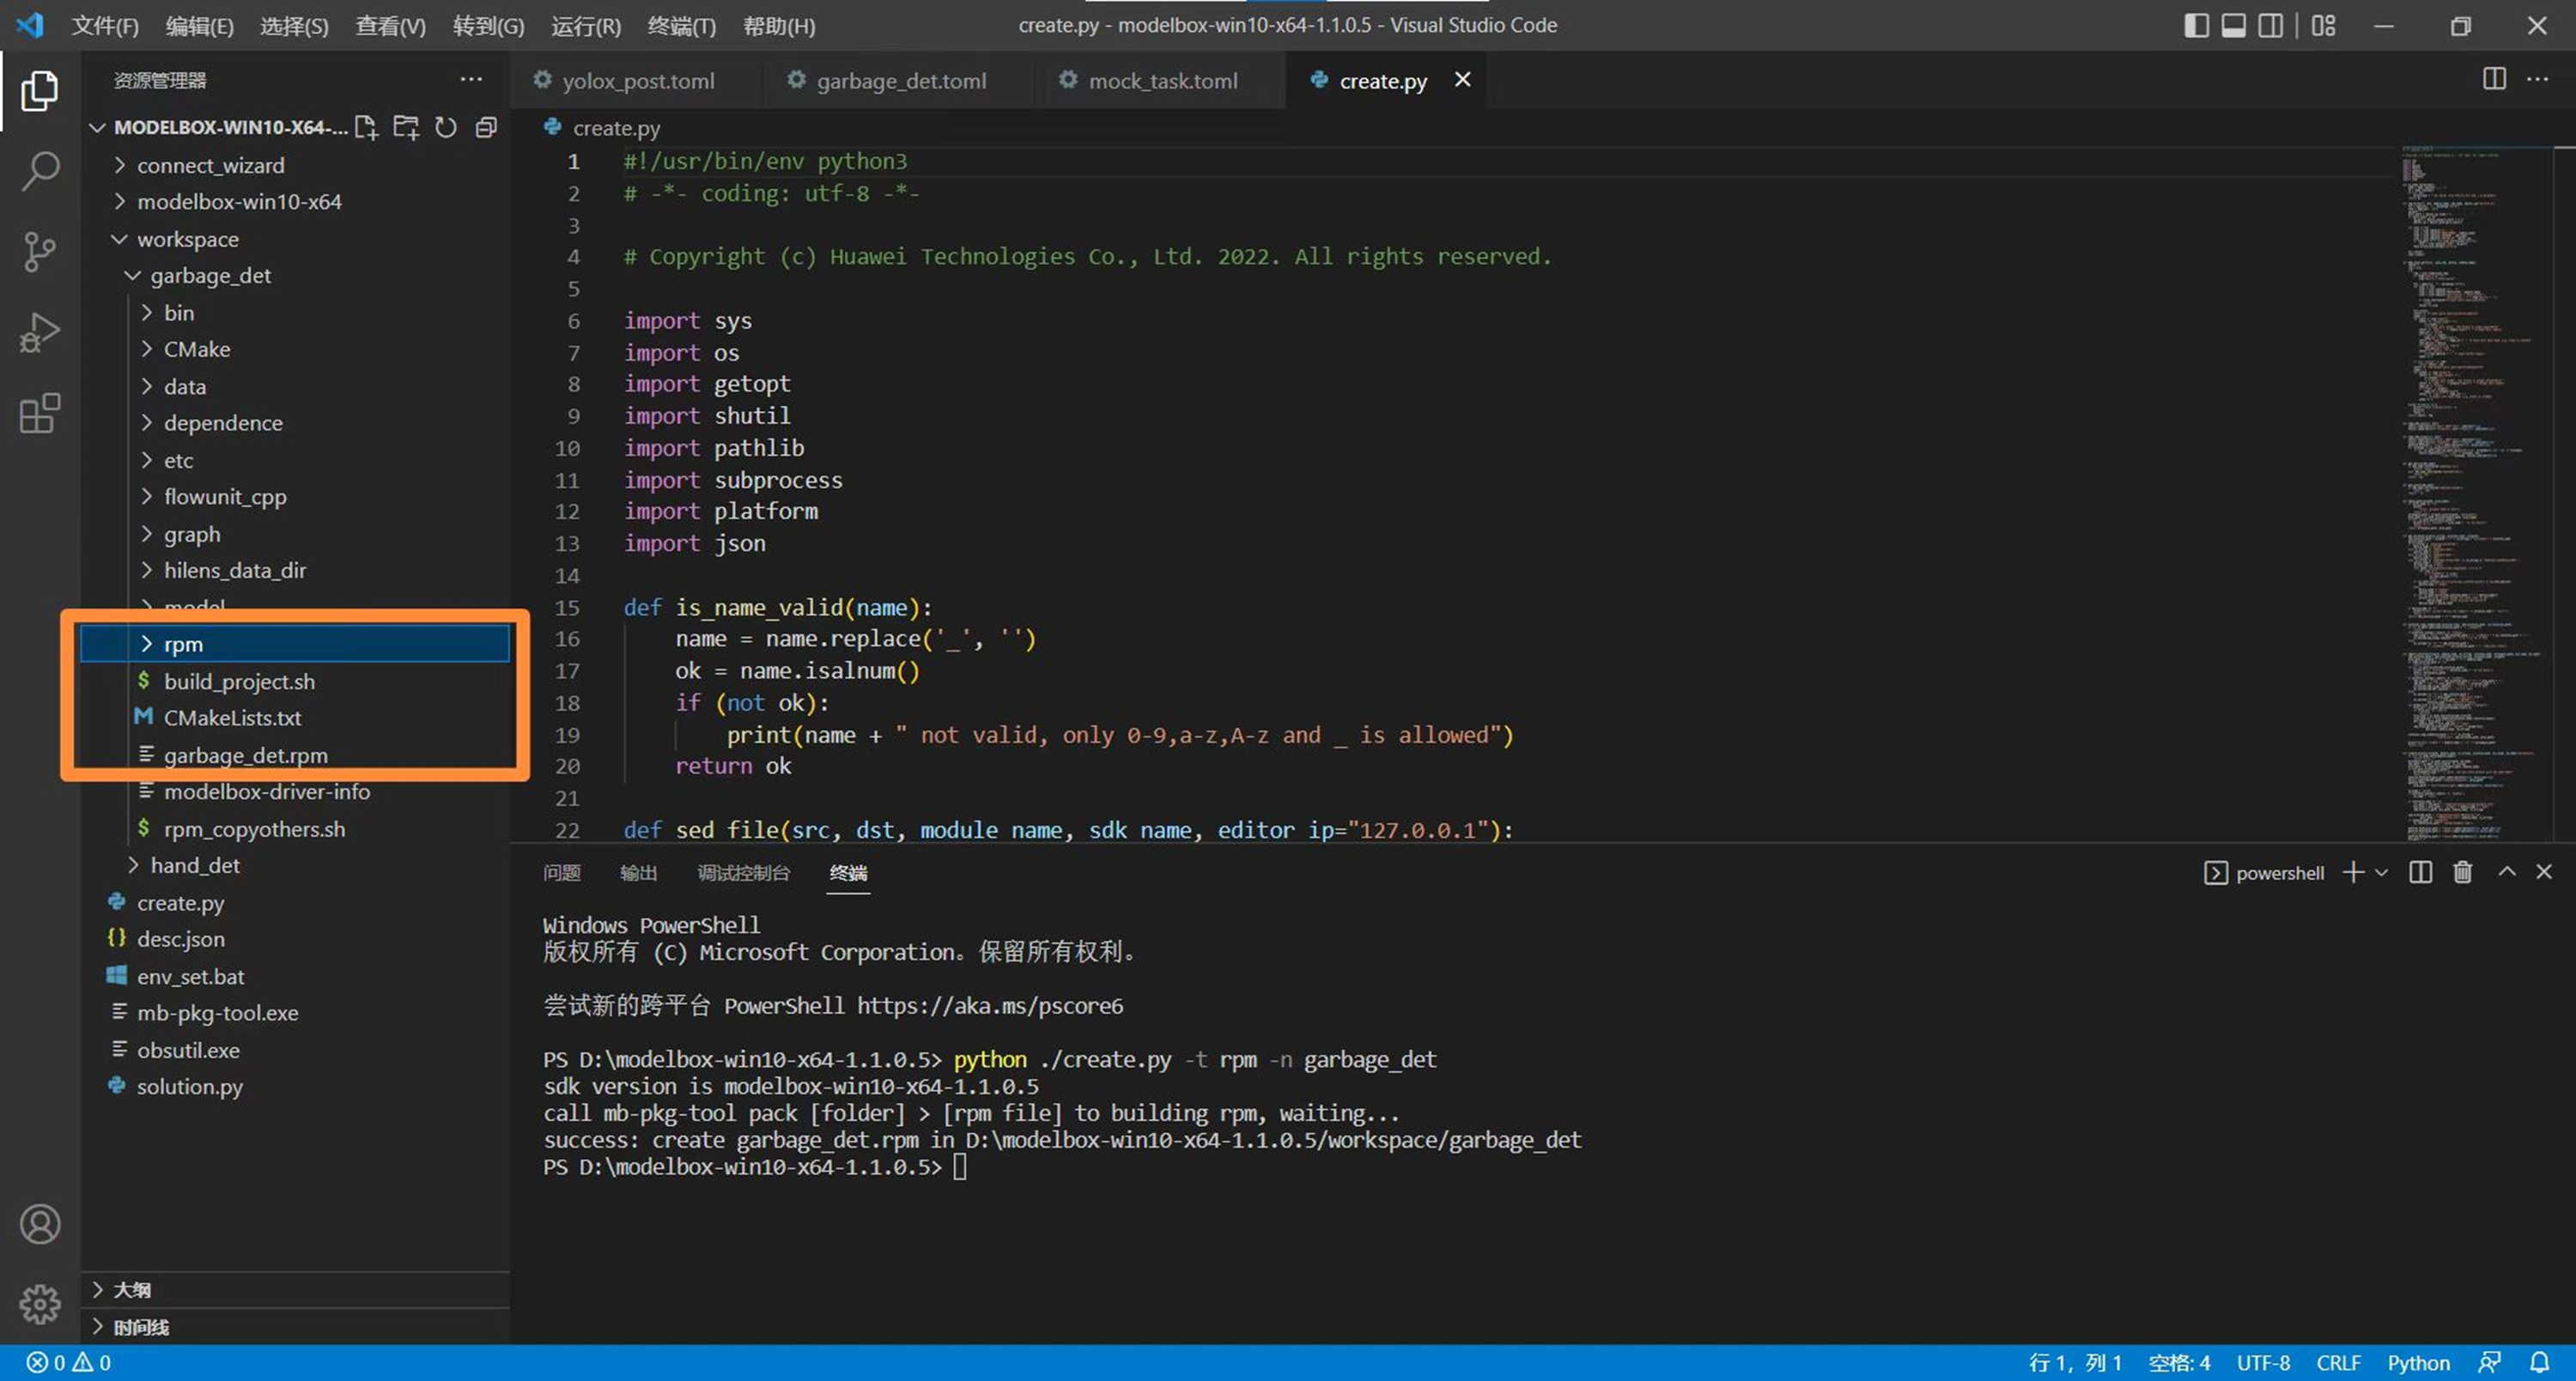Image resolution: width=2576 pixels, height=1381 pixels.
Task: Switch to the garbage_det.toml tab
Action: click(900, 80)
